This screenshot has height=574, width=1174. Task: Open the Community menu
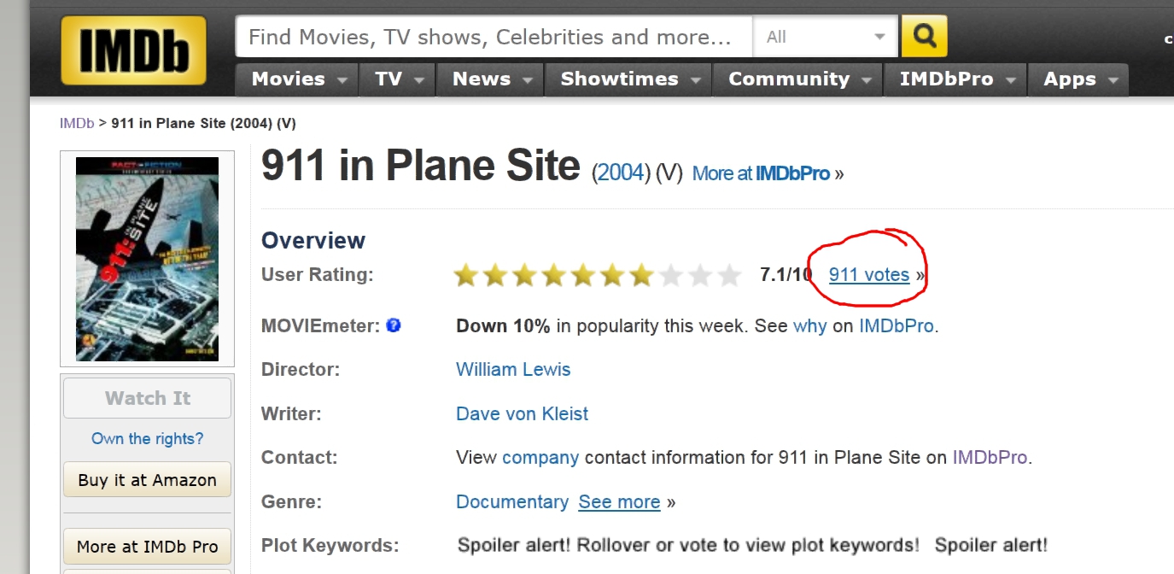[798, 79]
